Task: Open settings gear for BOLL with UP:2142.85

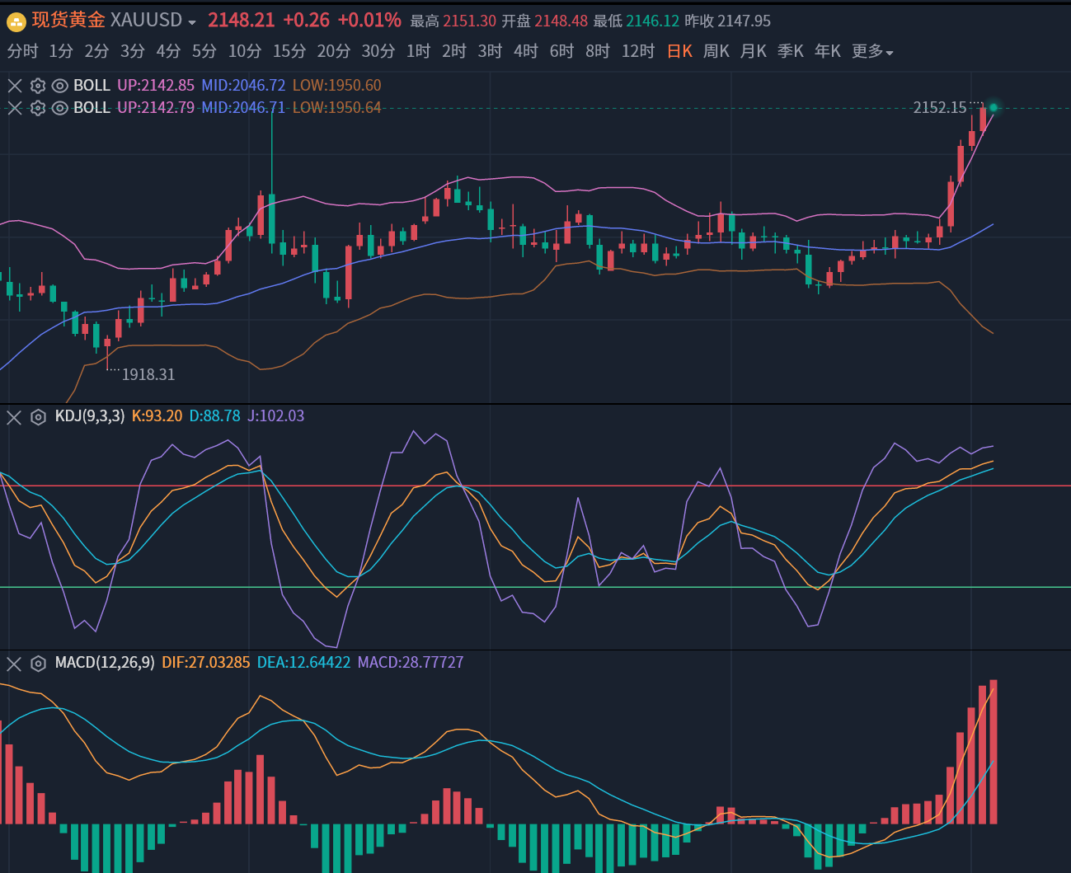Action: pos(37,86)
